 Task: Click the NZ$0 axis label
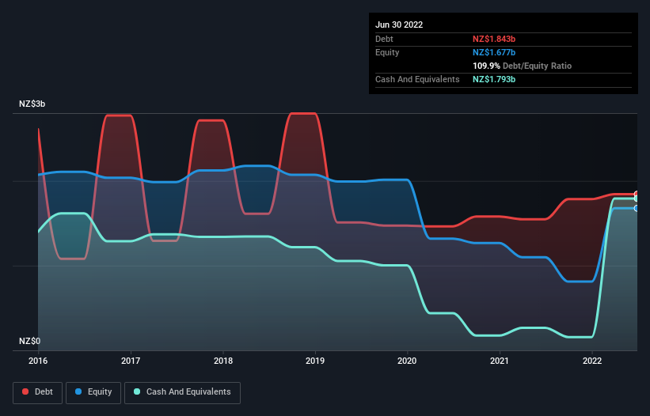click(x=30, y=341)
